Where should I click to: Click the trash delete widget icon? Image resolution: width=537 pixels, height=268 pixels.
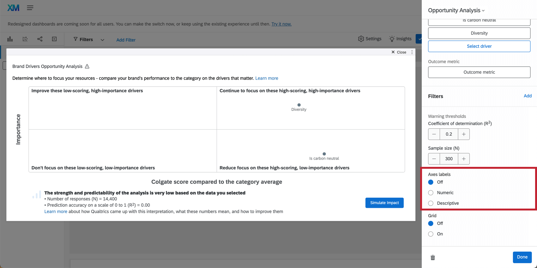tap(433, 258)
